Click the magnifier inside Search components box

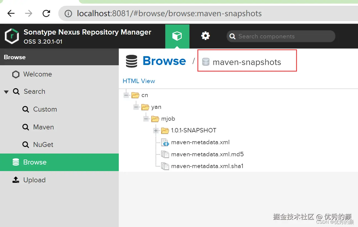coord(232,36)
